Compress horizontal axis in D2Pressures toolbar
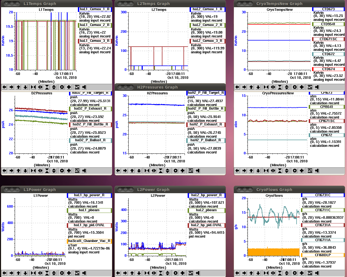The width and height of the screenshot is (347, 277). tap(33, 171)
